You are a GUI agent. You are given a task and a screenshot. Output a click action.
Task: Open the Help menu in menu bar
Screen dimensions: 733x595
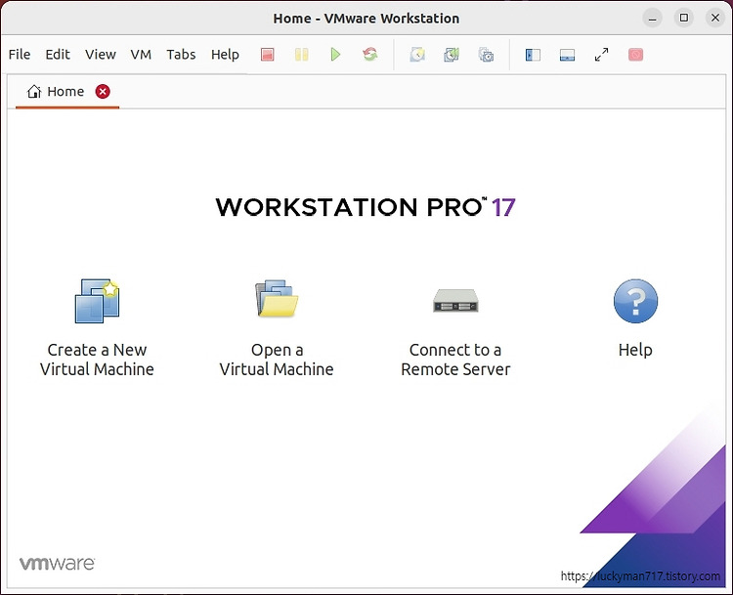[x=225, y=55]
